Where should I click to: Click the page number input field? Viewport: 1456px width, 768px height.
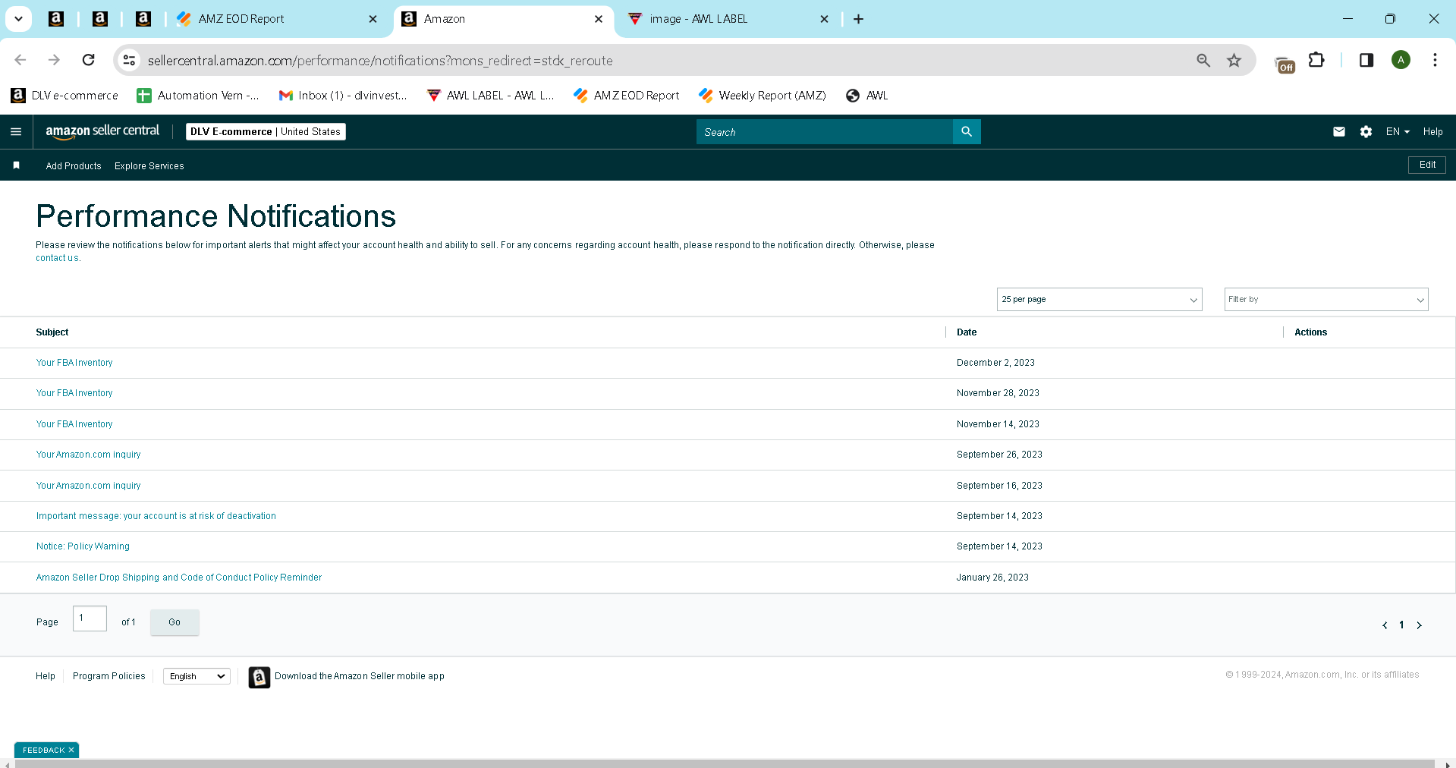(90, 618)
